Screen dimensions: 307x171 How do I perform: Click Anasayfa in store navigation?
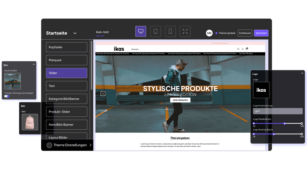[135, 49]
